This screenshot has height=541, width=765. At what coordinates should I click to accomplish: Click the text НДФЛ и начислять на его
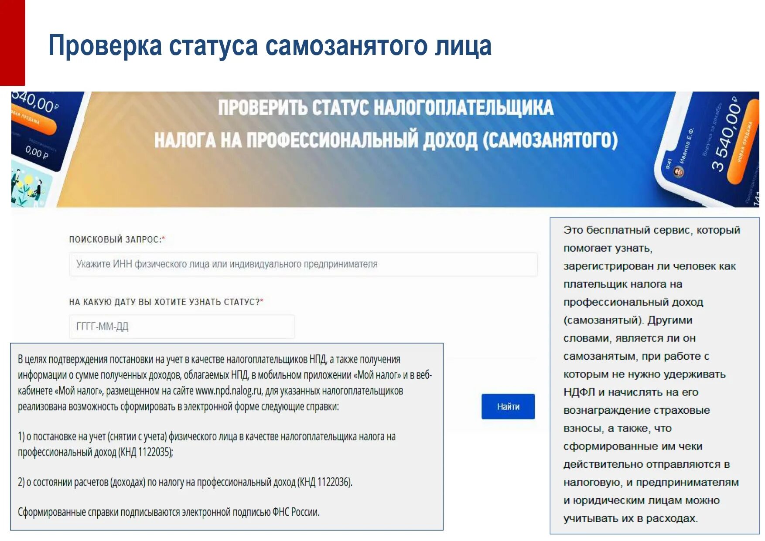pos(631,392)
